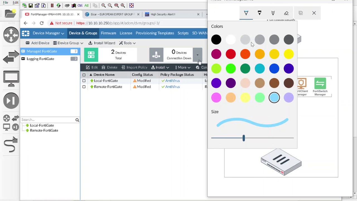The image size is (357, 201).
Task: Open the Device Manager dropdown
Action: coord(48,33)
